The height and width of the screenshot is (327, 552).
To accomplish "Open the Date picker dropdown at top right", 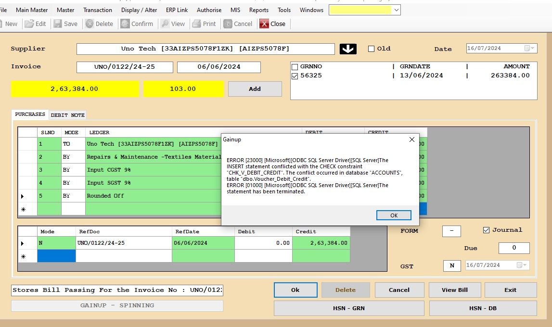I will pos(528,48).
